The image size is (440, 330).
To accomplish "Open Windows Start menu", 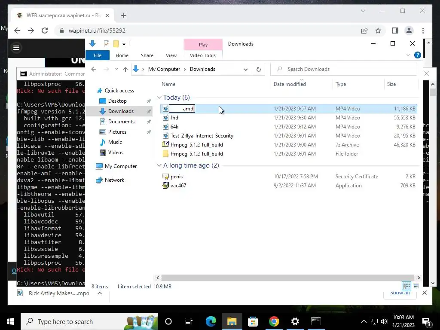I will 10,321.
